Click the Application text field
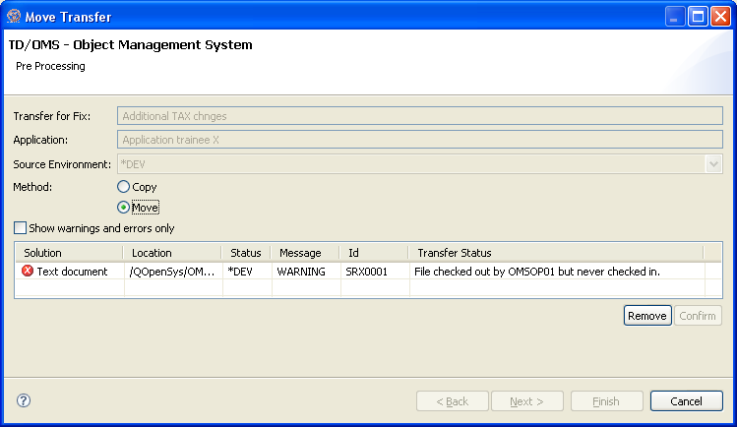Image resolution: width=737 pixels, height=427 pixels. [419, 140]
